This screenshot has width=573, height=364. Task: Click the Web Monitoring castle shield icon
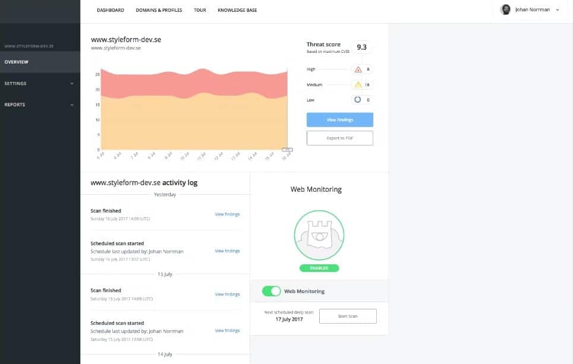point(319,235)
